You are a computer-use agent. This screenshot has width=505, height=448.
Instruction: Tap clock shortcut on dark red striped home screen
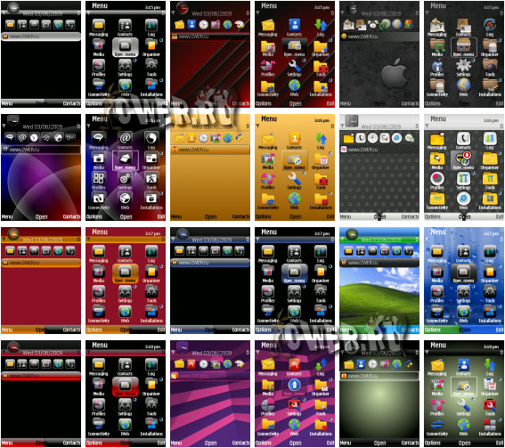click(x=203, y=24)
